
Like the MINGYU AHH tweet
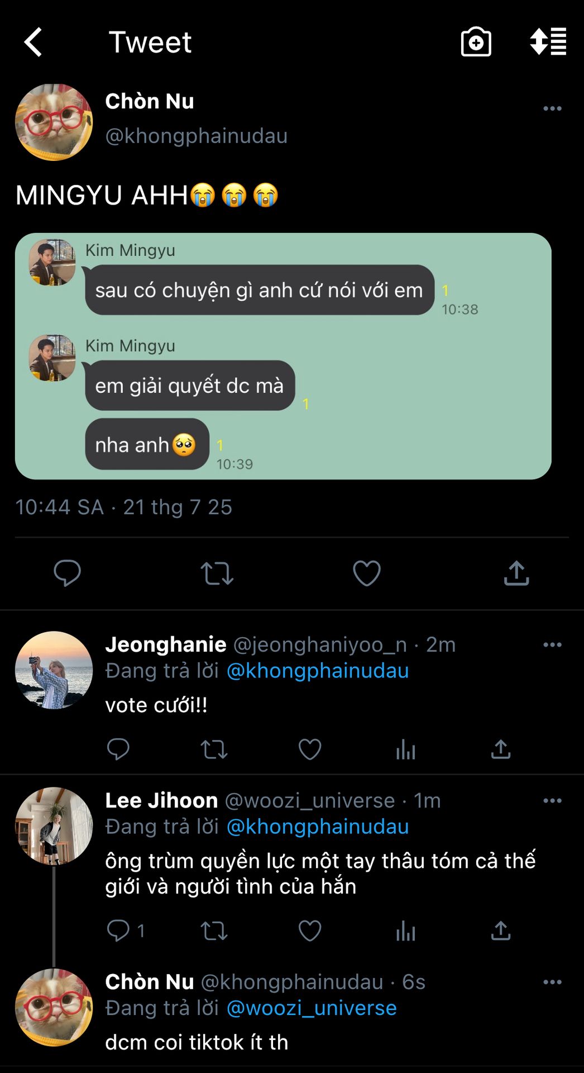click(x=367, y=573)
